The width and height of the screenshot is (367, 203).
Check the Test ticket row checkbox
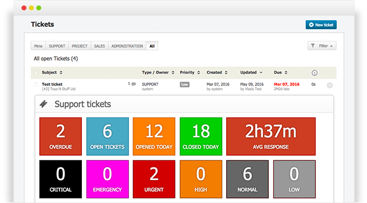point(36,84)
